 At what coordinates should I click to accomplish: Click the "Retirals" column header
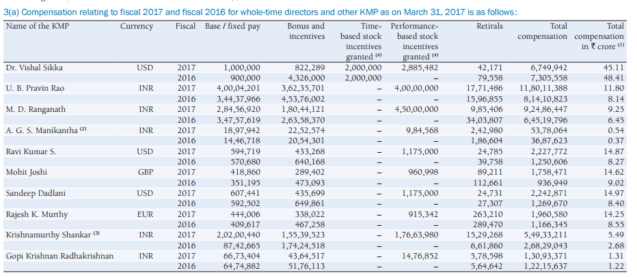[489, 26]
